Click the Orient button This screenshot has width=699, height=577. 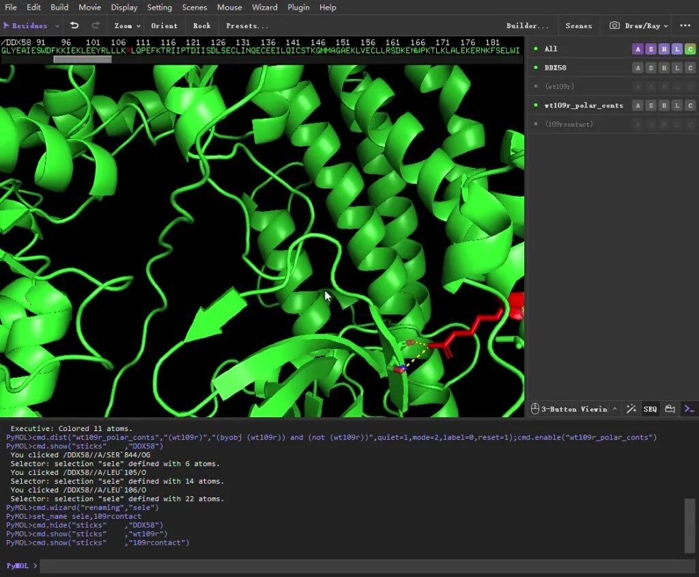(x=164, y=26)
